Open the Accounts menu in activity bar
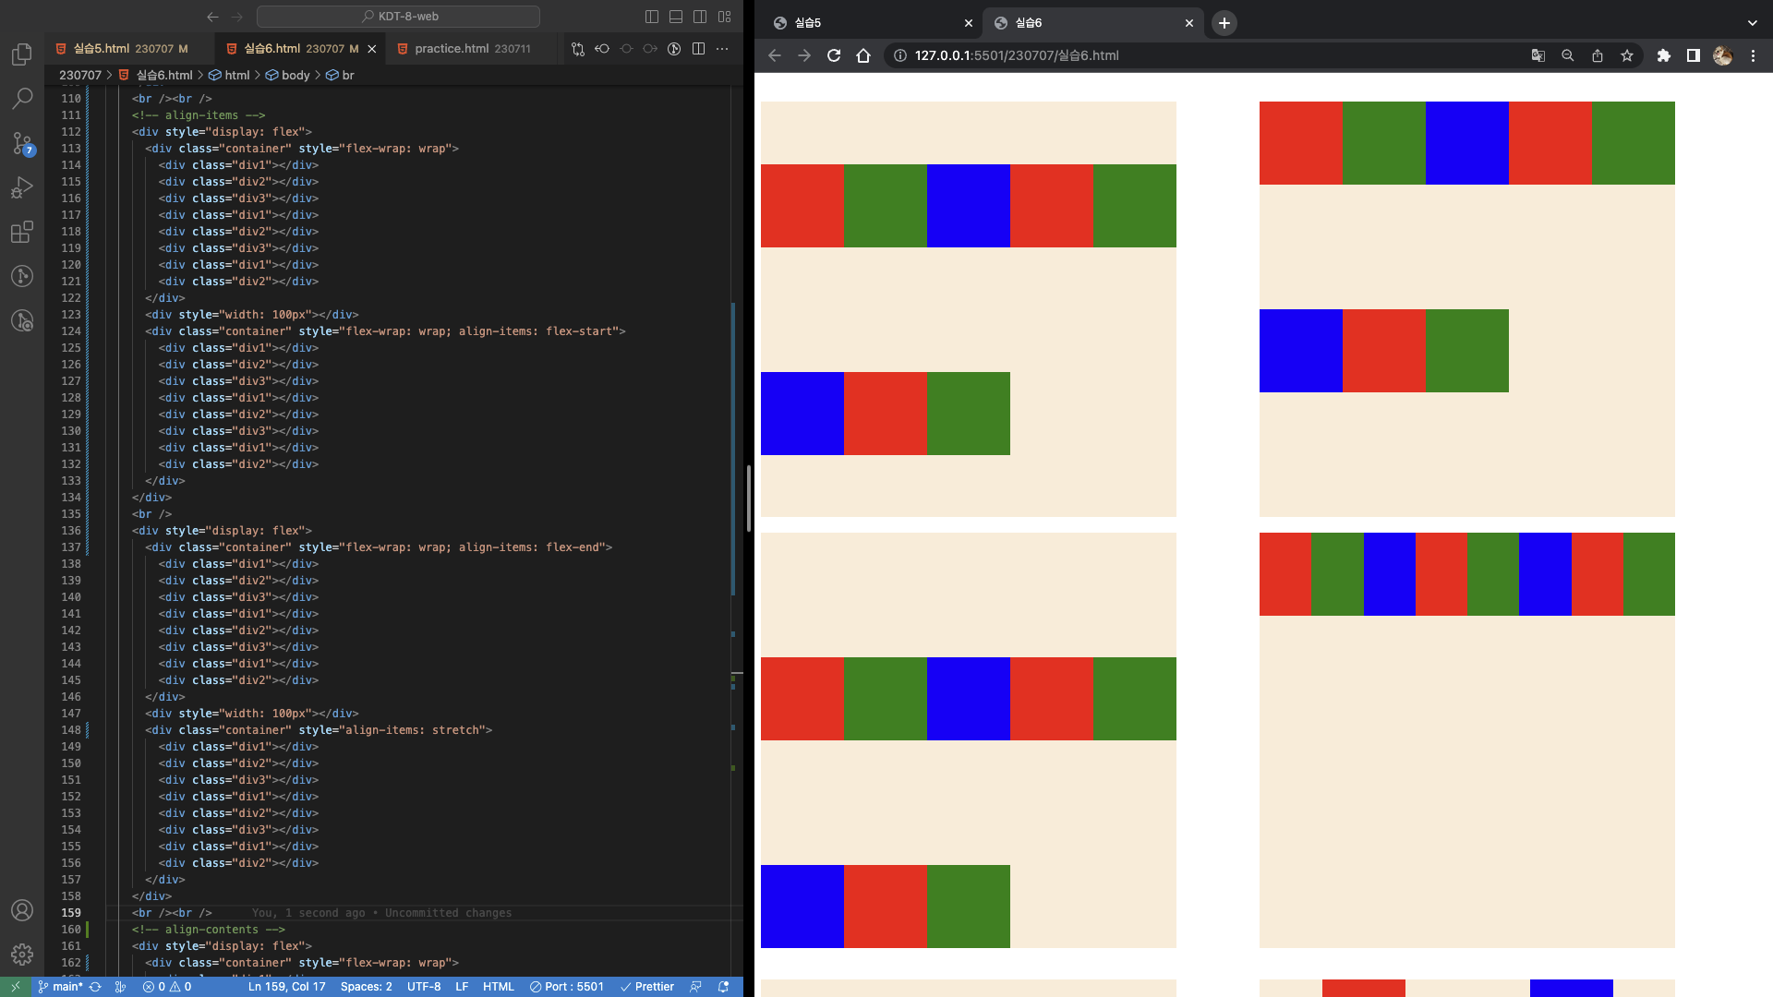Screen dimensions: 1773x997 click(x=22, y=910)
